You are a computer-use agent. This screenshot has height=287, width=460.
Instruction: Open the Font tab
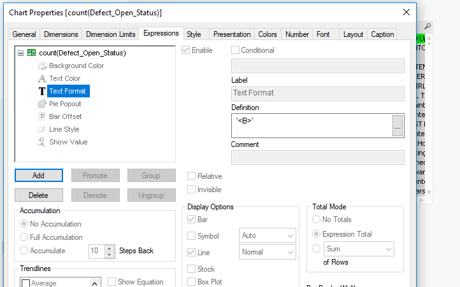click(x=323, y=34)
